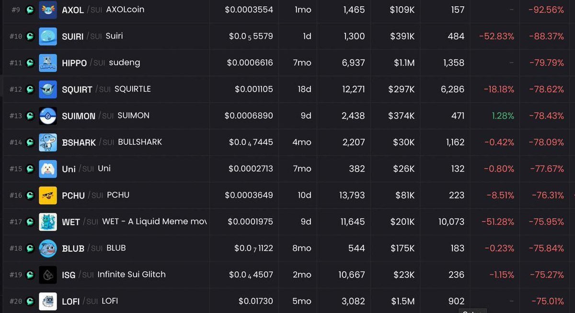Select the BLUB fish token logo
The image size is (575, 313).
point(48,248)
